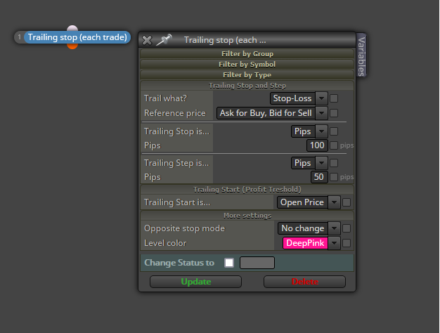
Task: Click the block's orange output connector
Action: coord(72,46)
